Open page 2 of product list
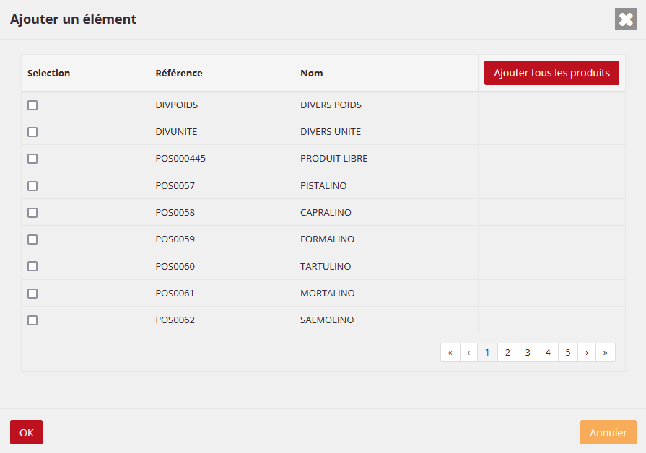The width and height of the screenshot is (646, 453). [507, 353]
